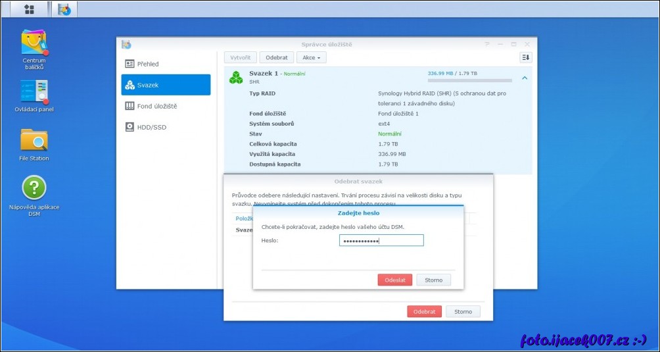Click Storno in the password dialog
The image size is (660, 352).
coord(433,280)
